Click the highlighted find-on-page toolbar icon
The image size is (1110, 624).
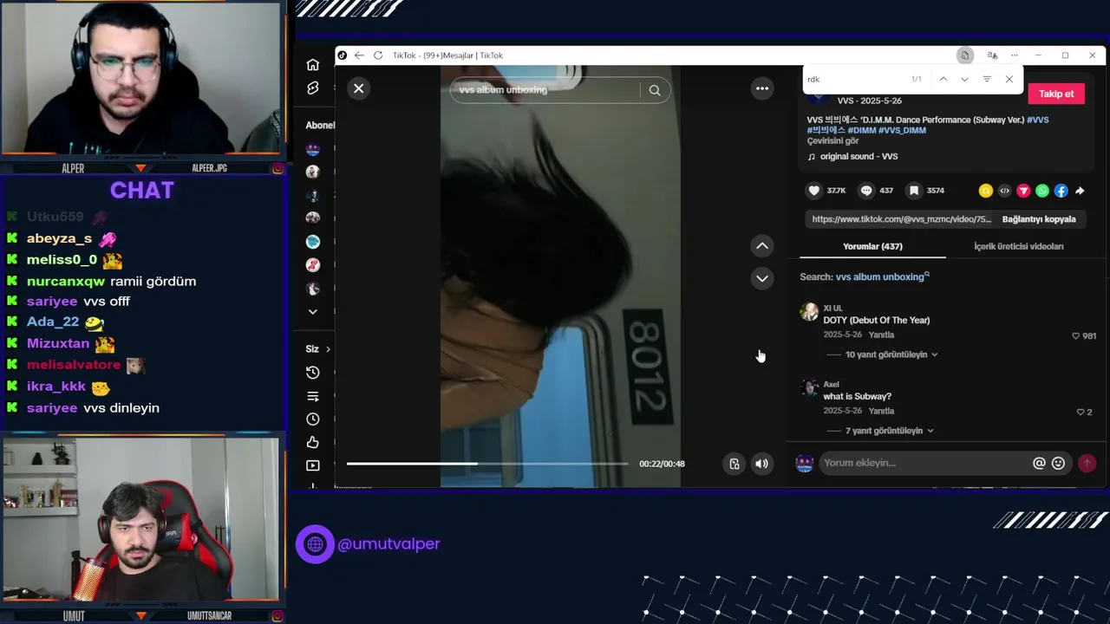(x=964, y=55)
